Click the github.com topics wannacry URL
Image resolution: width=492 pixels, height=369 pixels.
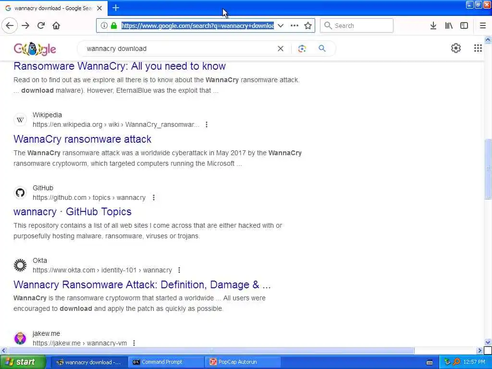(89, 197)
